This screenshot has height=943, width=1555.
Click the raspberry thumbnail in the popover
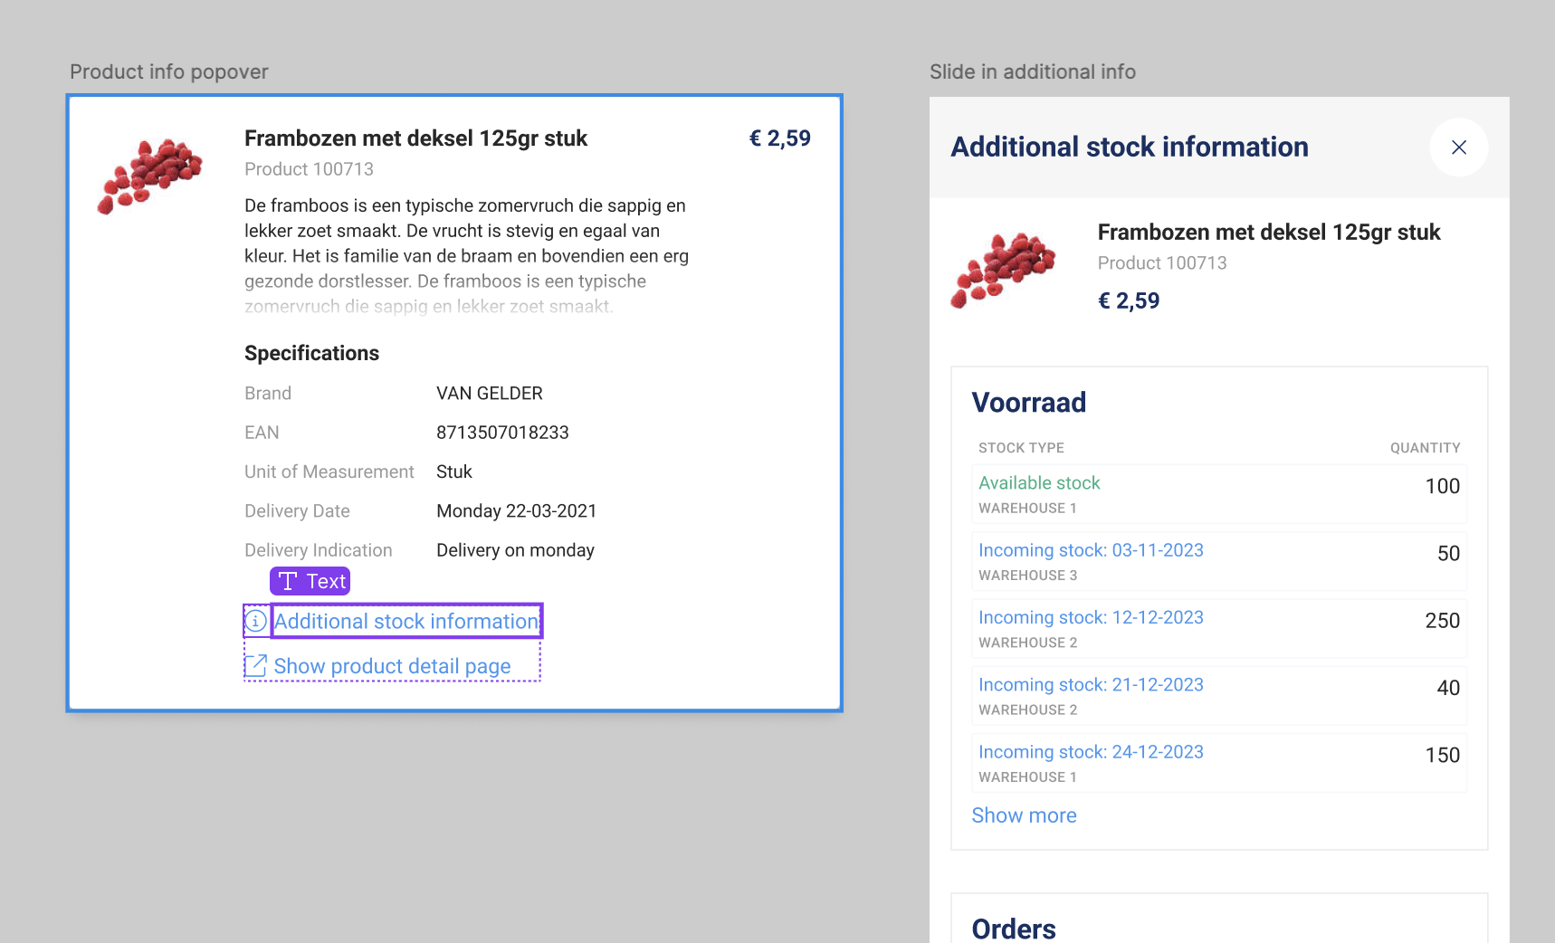pyautogui.click(x=149, y=176)
